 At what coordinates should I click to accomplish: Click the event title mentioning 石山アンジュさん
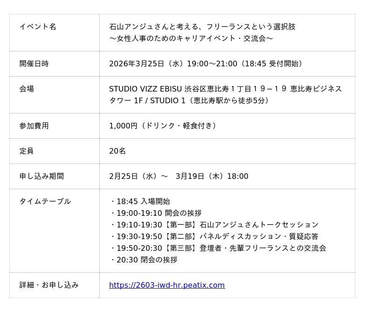[x=202, y=27]
